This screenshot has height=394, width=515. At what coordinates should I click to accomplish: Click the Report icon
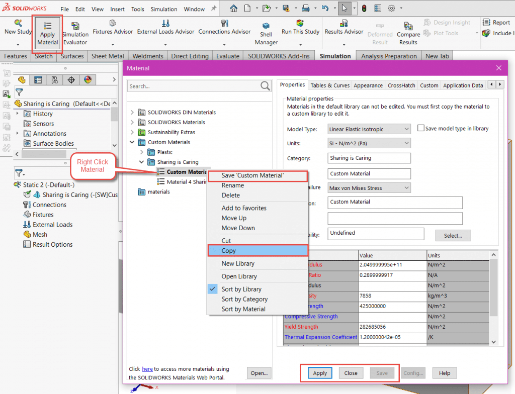click(x=486, y=22)
